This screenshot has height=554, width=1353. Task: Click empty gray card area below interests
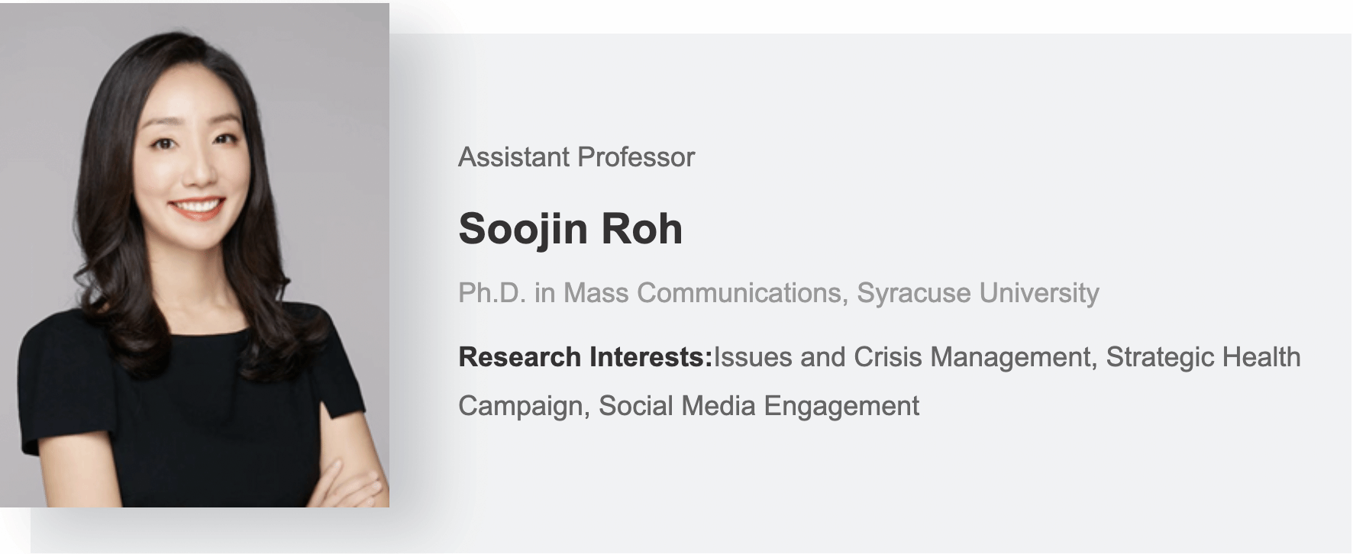pyautogui.click(x=840, y=488)
